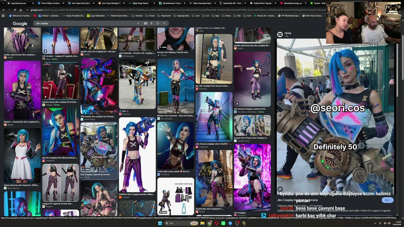Viewport: 404px width, 227px height.
Task: Open the I had really crazy month thumbnail
Action: [x=176, y=146]
